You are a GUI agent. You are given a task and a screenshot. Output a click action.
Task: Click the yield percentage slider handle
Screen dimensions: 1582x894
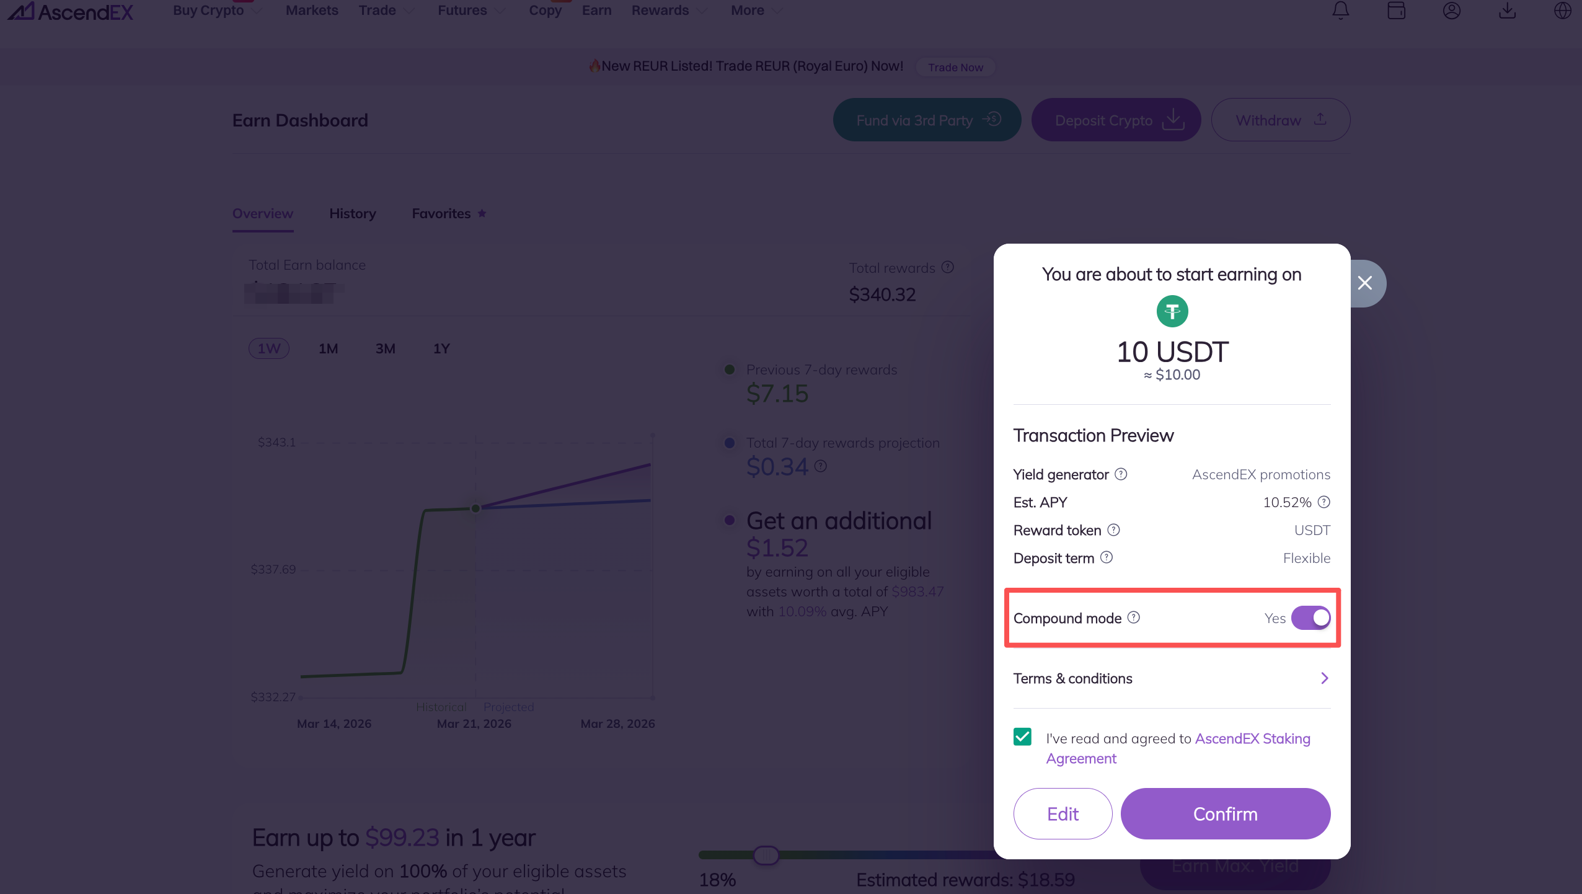point(766,856)
